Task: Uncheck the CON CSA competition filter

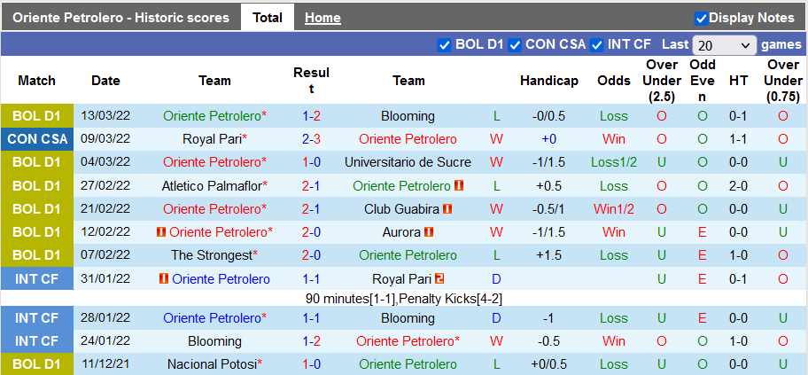Action: coord(515,44)
